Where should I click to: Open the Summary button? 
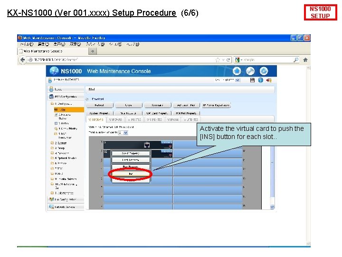tap(158, 105)
